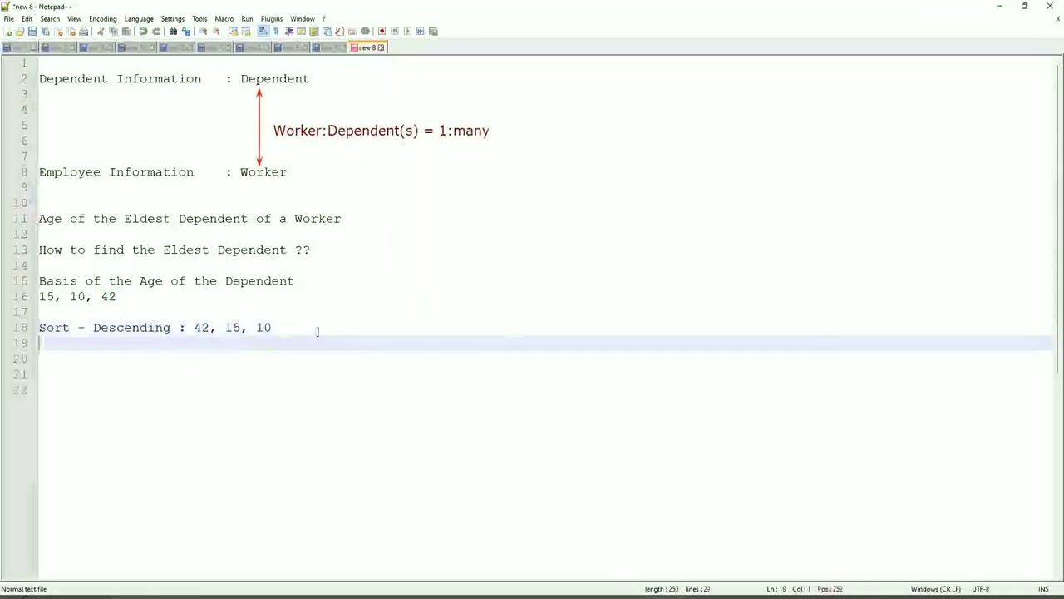Viewport: 1064px width, 599px height.
Task: Open the Tools menu
Action: click(199, 18)
